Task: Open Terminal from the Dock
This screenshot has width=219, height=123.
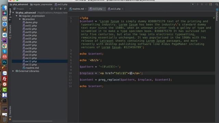Action: point(4,100)
